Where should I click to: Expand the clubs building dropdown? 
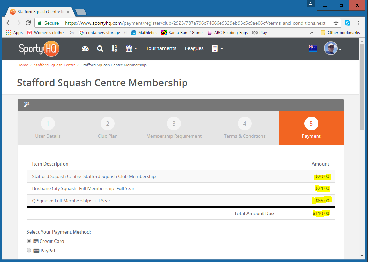pyautogui.click(x=217, y=49)
